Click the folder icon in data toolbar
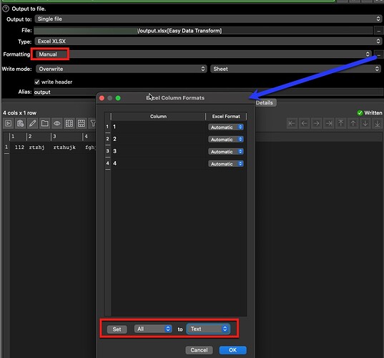Viewport: 384px width, 358px height. pos(45,123)
